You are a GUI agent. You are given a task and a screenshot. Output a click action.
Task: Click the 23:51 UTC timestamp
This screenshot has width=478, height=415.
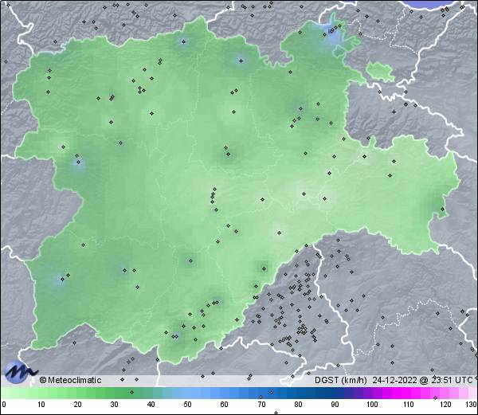451,380
